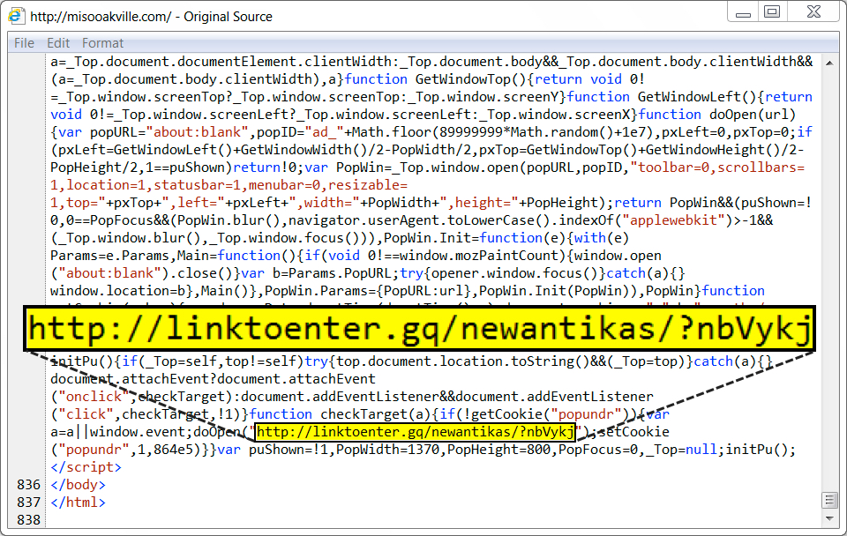
Task: Click line number 837
Action: (x=28, y=502)
